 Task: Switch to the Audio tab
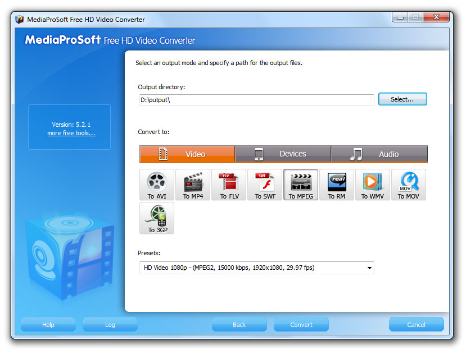click(x=379, y=154)
